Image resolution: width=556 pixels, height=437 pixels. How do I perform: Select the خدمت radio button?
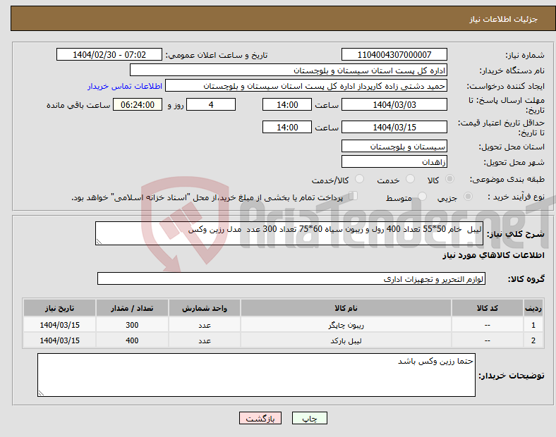[410, 179]
